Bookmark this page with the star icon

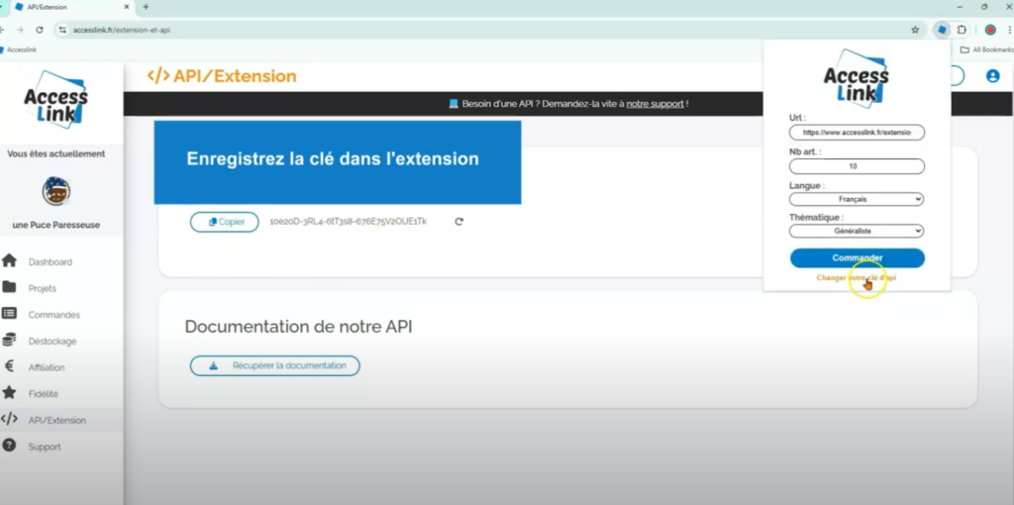pyautogui.click(x=915, y=30)
